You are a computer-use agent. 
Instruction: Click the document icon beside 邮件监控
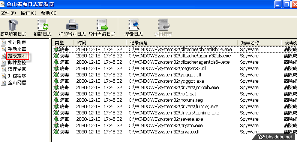pyautogui.click(x=4, y=63)
